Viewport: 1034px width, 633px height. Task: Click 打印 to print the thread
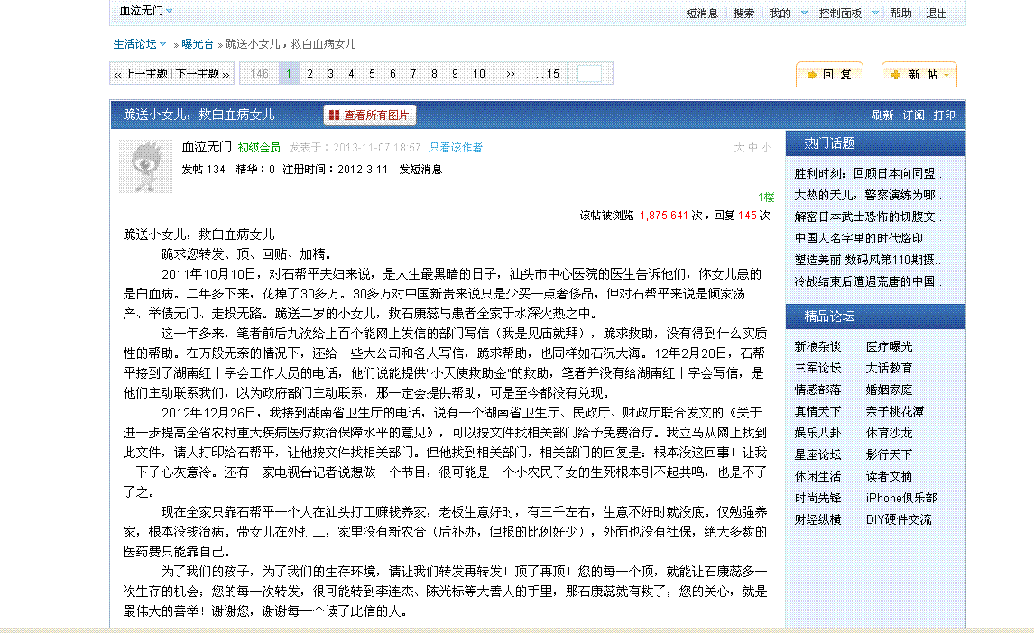[945, 115]
